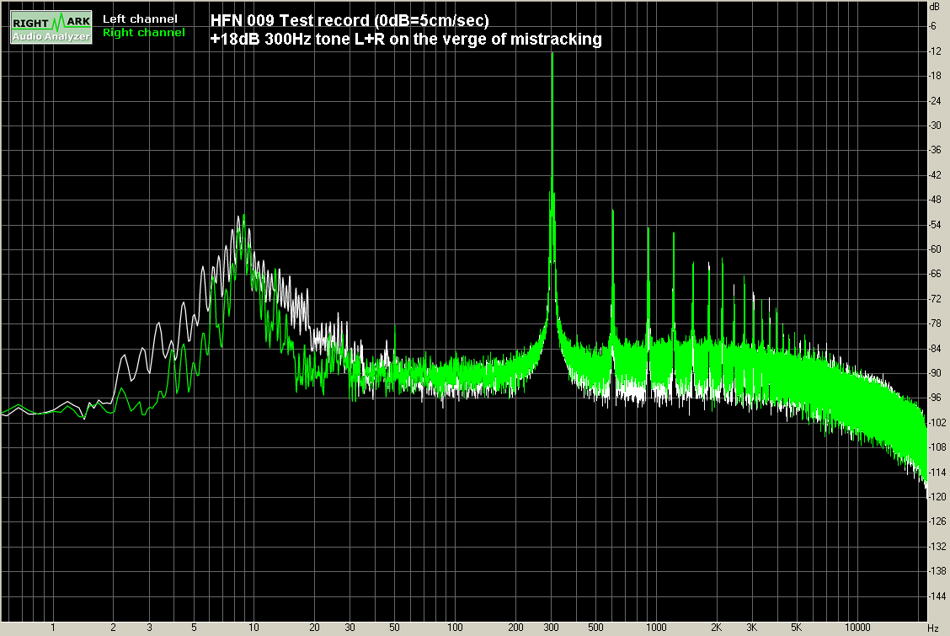Click the "2K" frequency axis label
Screen dimensions: 950x636
pos(716,628)
